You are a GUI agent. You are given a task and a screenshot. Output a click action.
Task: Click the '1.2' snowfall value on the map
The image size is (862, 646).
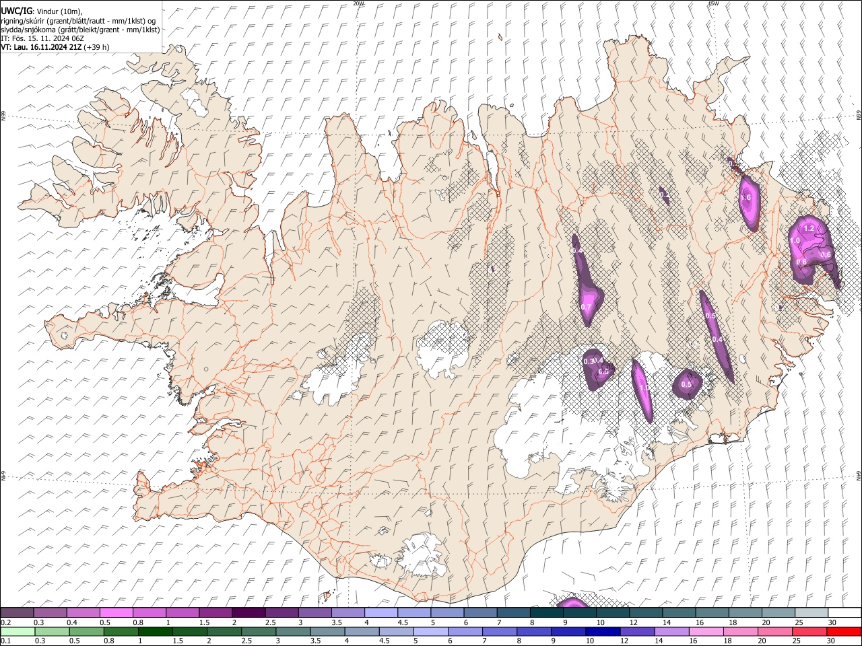pos(809,229)
